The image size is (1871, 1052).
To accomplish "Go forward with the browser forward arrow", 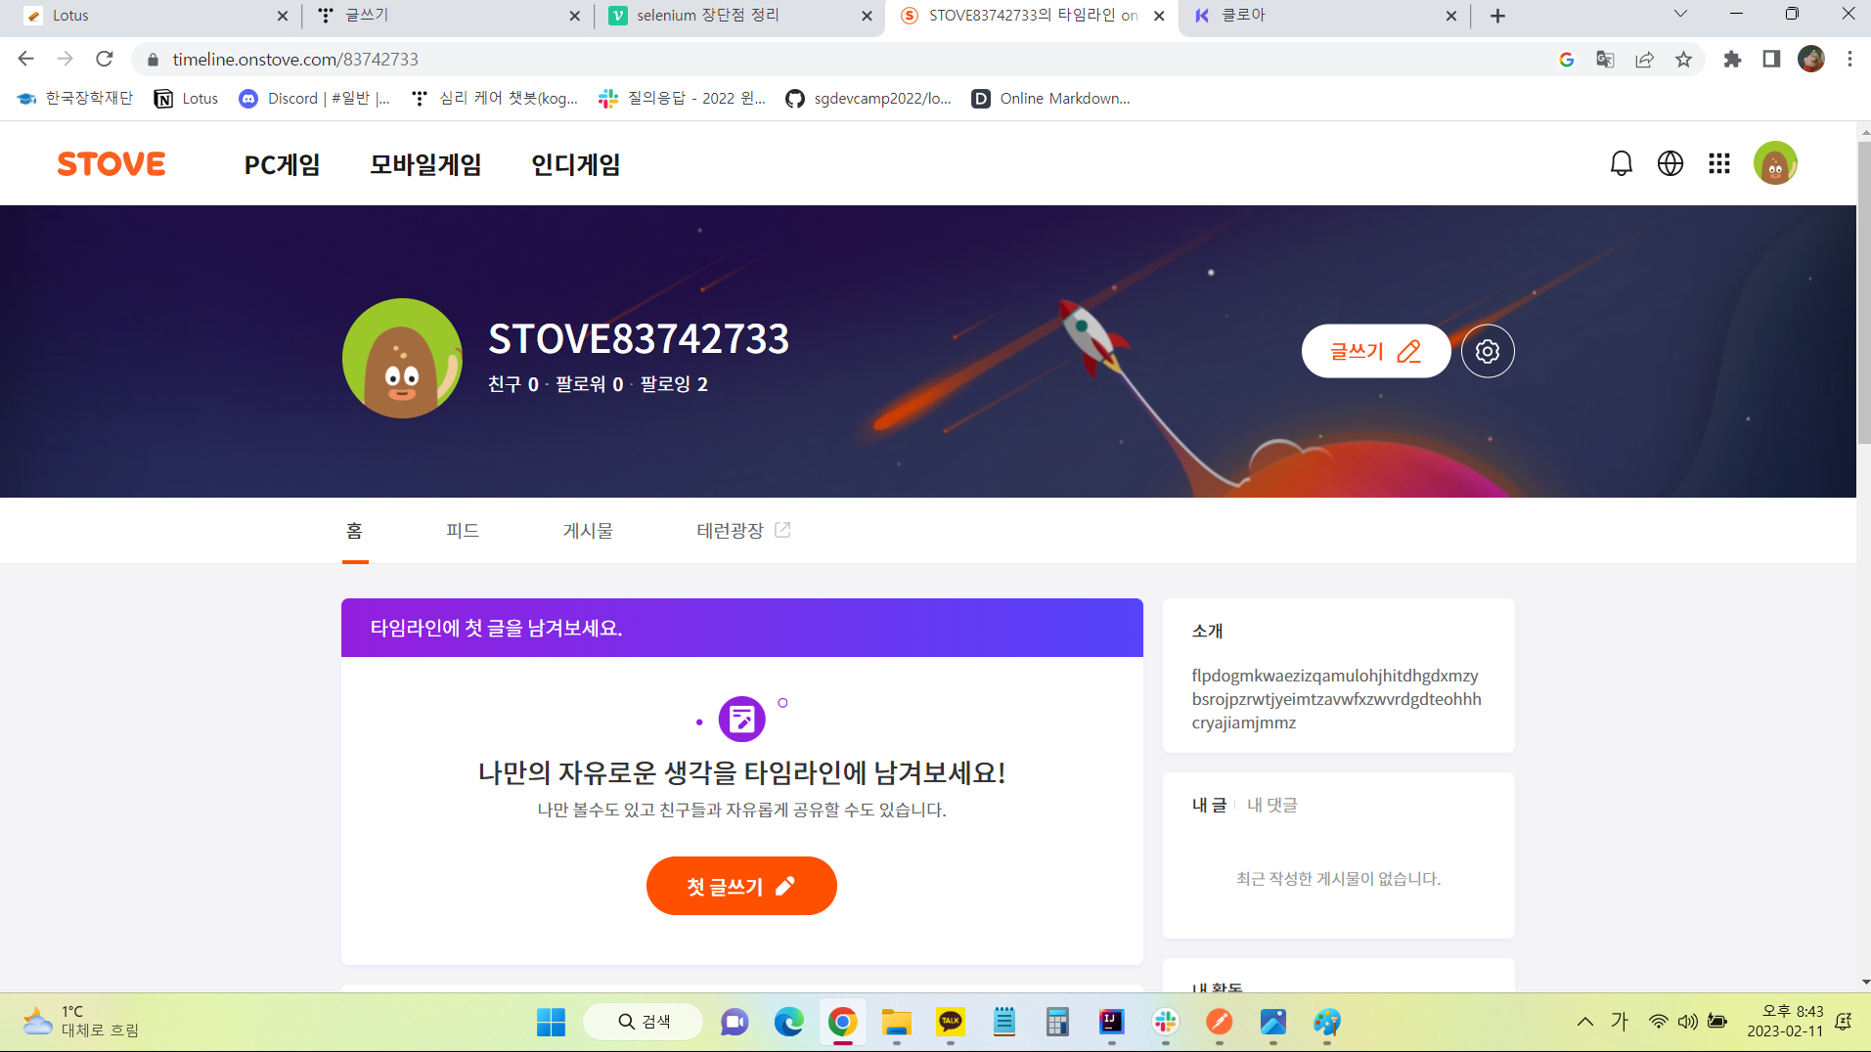I will 65,59.
